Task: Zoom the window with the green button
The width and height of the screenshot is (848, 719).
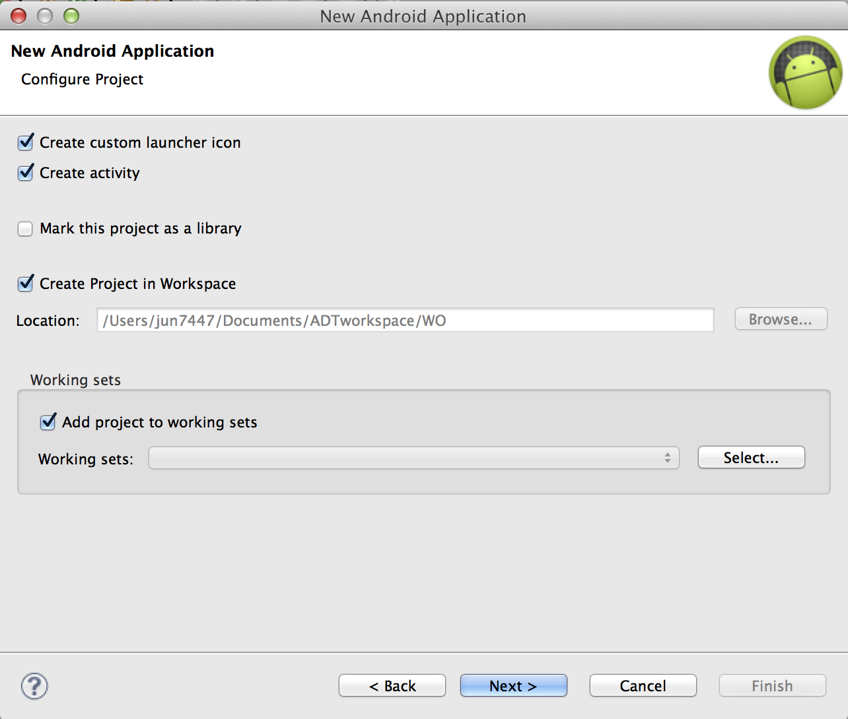Action: click(x=71, y=16)
